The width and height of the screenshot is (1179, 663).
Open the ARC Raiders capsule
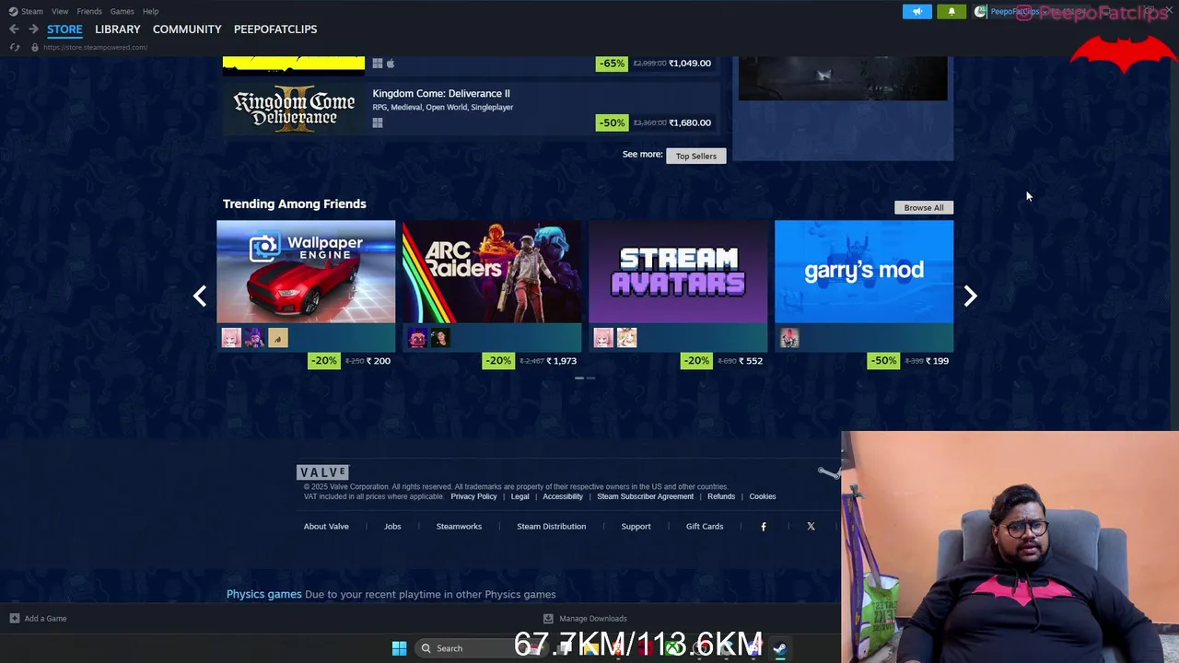click(x=492, y=272)
